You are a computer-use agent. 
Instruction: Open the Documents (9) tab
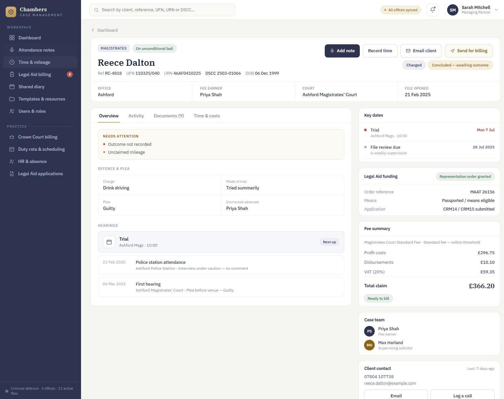pos(169,116)
